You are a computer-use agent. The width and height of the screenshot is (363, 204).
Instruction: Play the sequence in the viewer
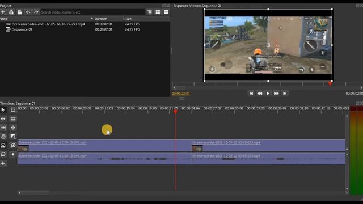pos(268,93)
